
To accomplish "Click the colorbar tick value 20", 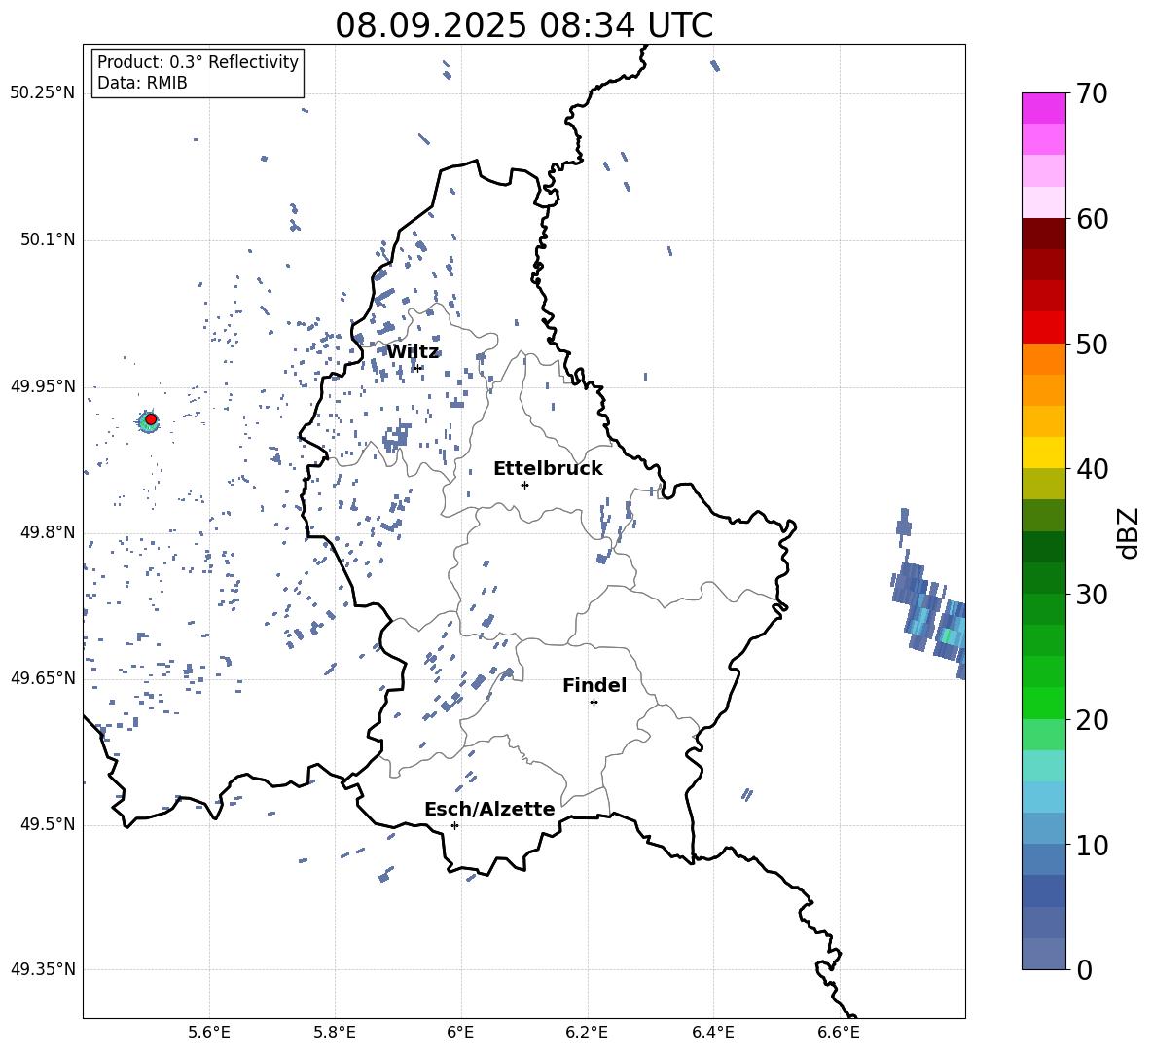I will (x=1092, y=720).
